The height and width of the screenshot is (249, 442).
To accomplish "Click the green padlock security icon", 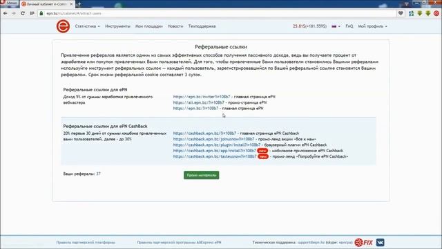I will 41,13.
